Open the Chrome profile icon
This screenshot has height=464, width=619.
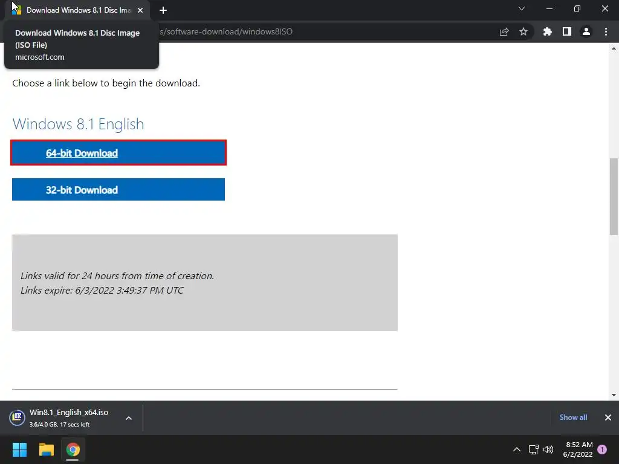586,31
